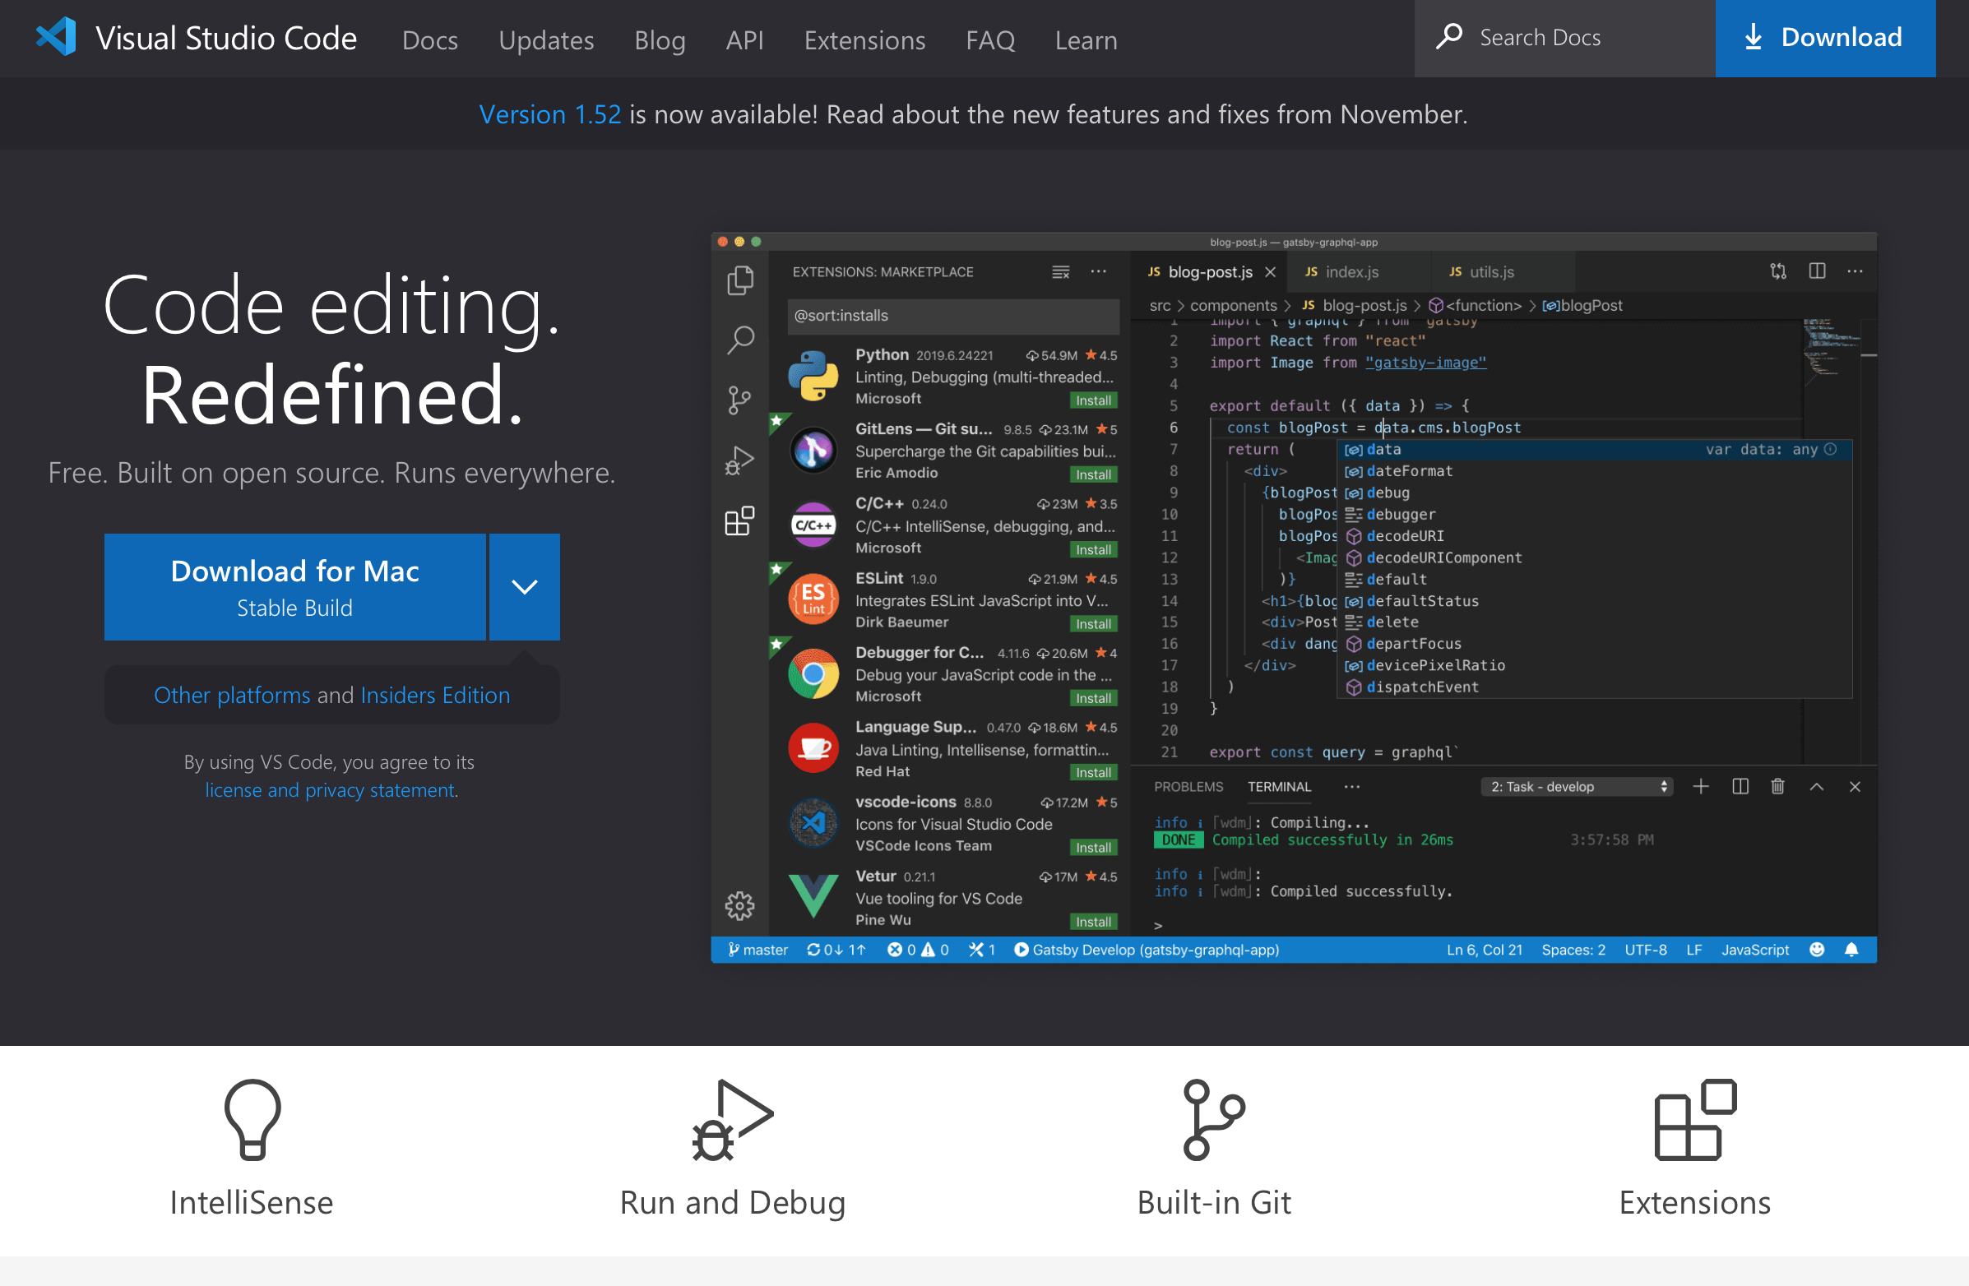This screenshot has width=1969, height=1286.
Task: Click the Extensions blocks icon at bottom
Action: point(1694,1119)
